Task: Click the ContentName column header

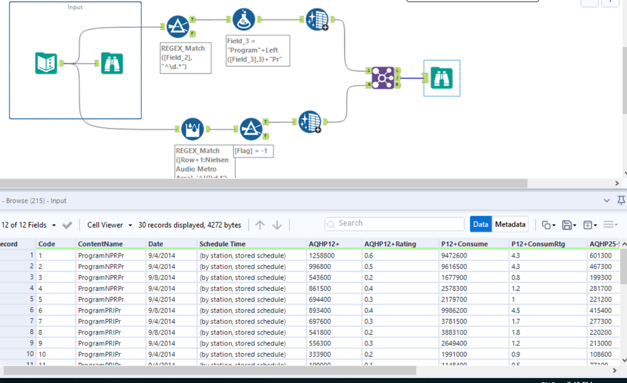Action: click(x=100, y=244)
